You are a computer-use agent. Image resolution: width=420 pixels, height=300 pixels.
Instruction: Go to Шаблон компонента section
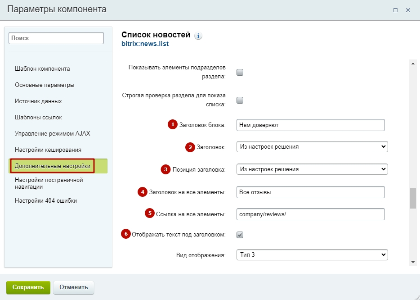pyautogui.click(x=42, y=69)
